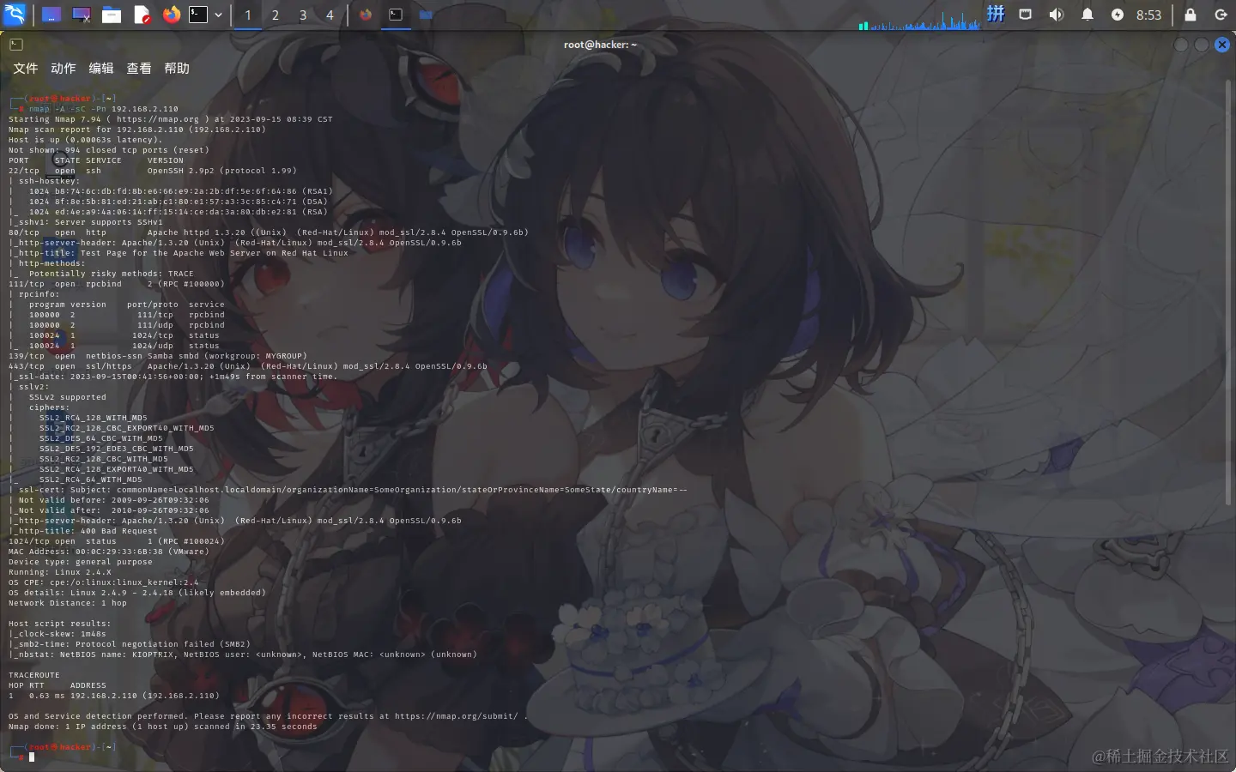Expand the terminal launcher dropdown arrow
This screenshot has width=1236, height=772.
218,15
